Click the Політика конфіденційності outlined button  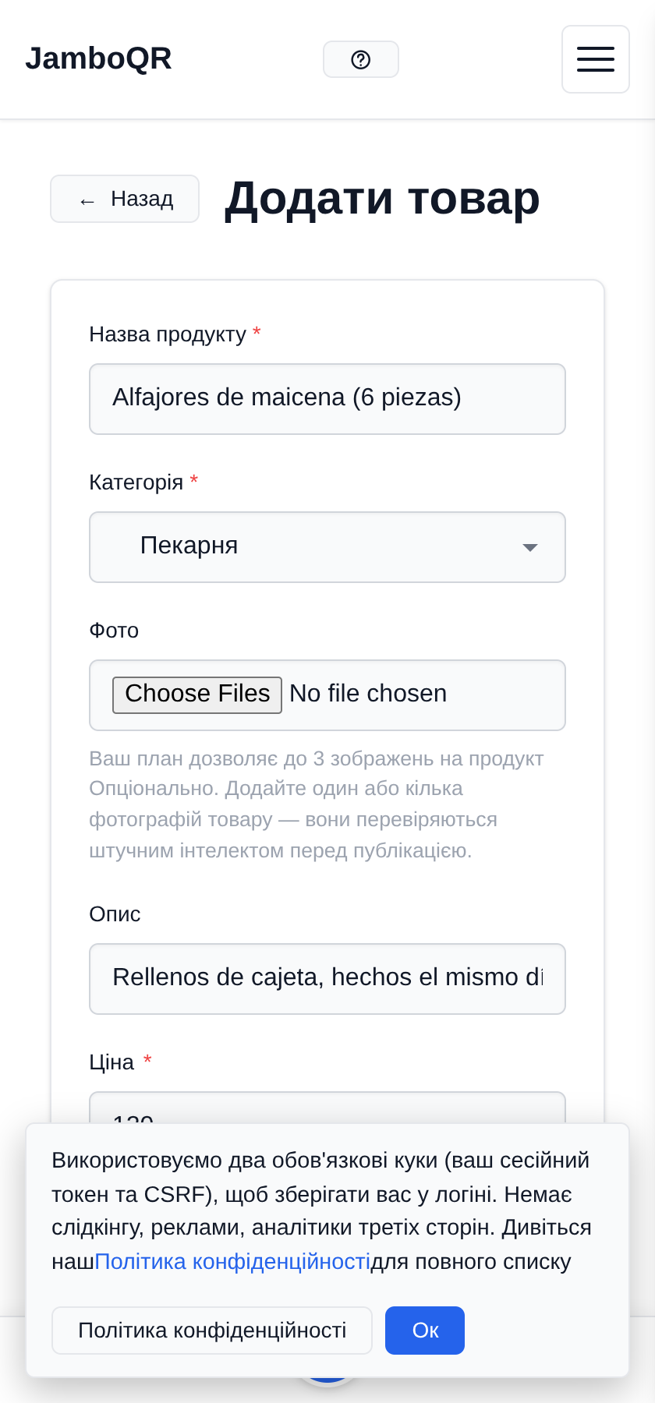[212, 1331]
